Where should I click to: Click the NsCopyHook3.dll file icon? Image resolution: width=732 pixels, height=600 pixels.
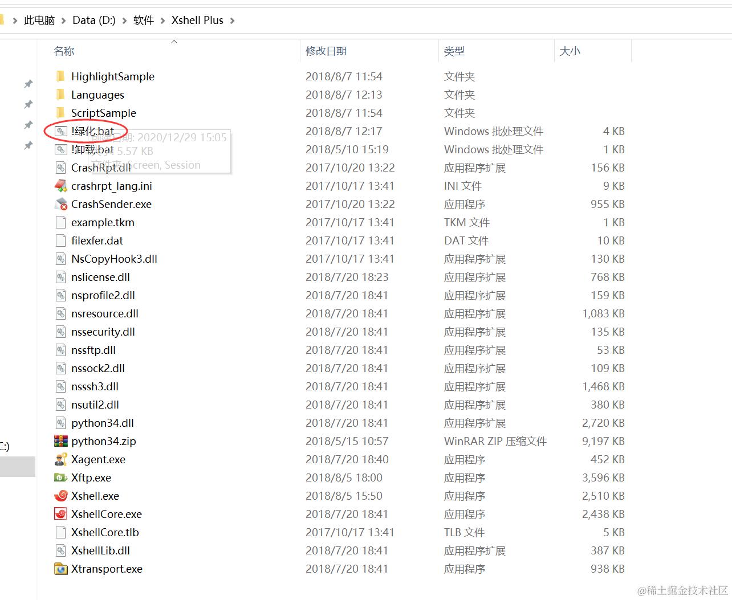[60, 259]
